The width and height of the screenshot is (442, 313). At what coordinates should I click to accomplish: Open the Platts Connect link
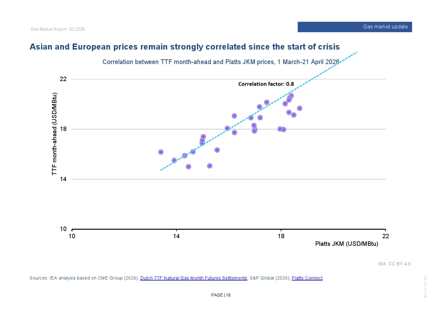coord(307,278)
